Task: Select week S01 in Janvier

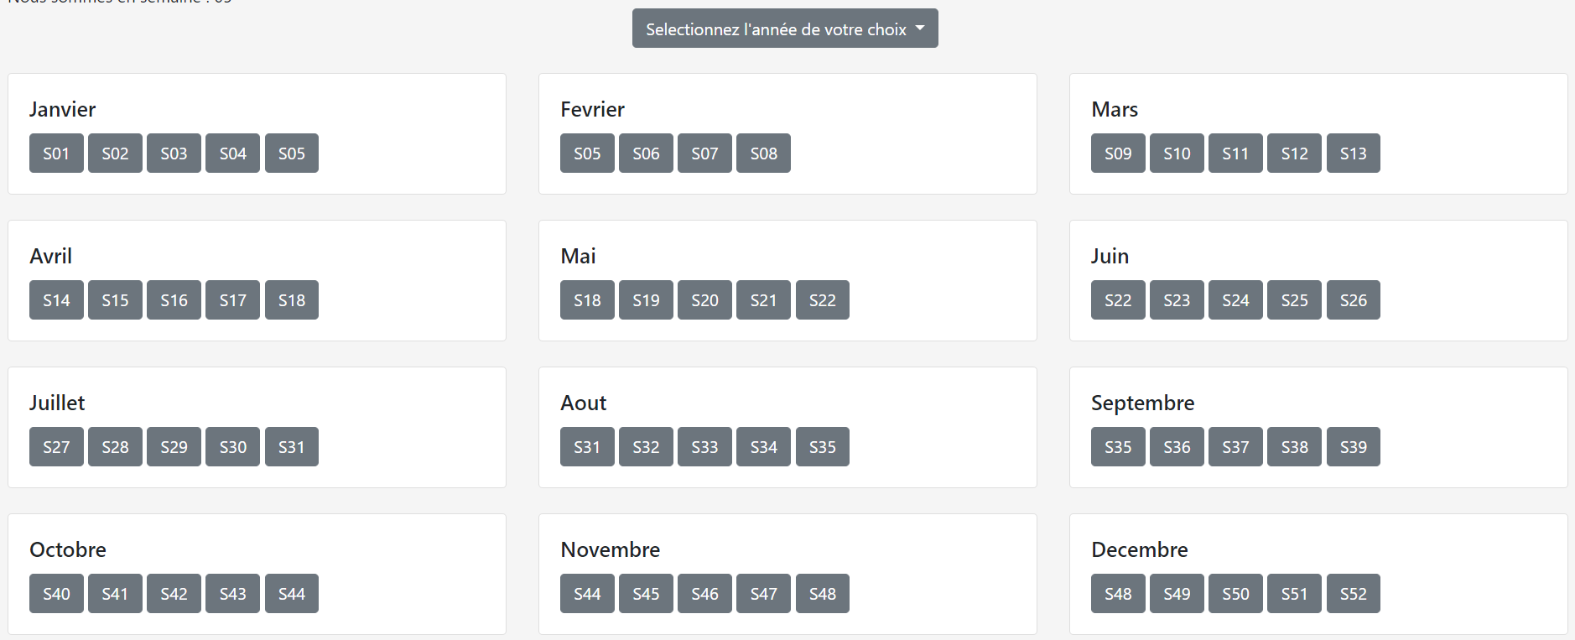Action: pos(56,153)
